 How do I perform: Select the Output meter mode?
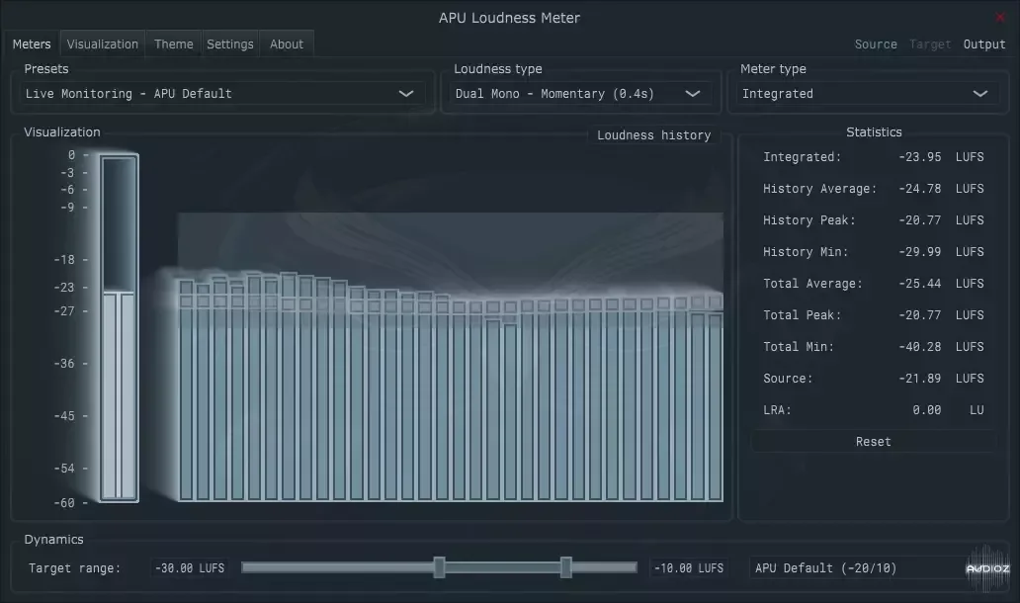click(x=984, y=44)
